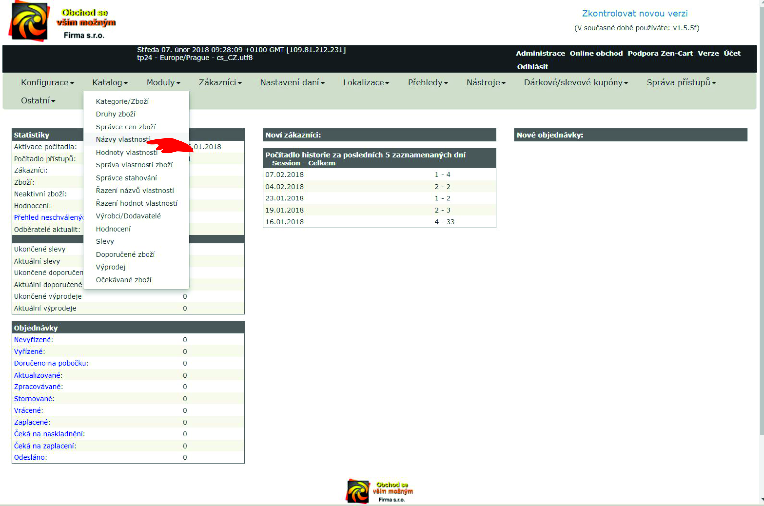Open the Ostatní dropdown menu

click(38, 100)
